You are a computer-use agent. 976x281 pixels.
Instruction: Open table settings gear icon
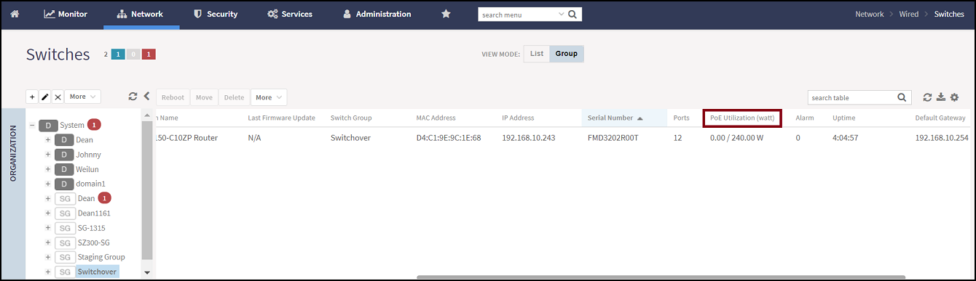click(954, 97)
